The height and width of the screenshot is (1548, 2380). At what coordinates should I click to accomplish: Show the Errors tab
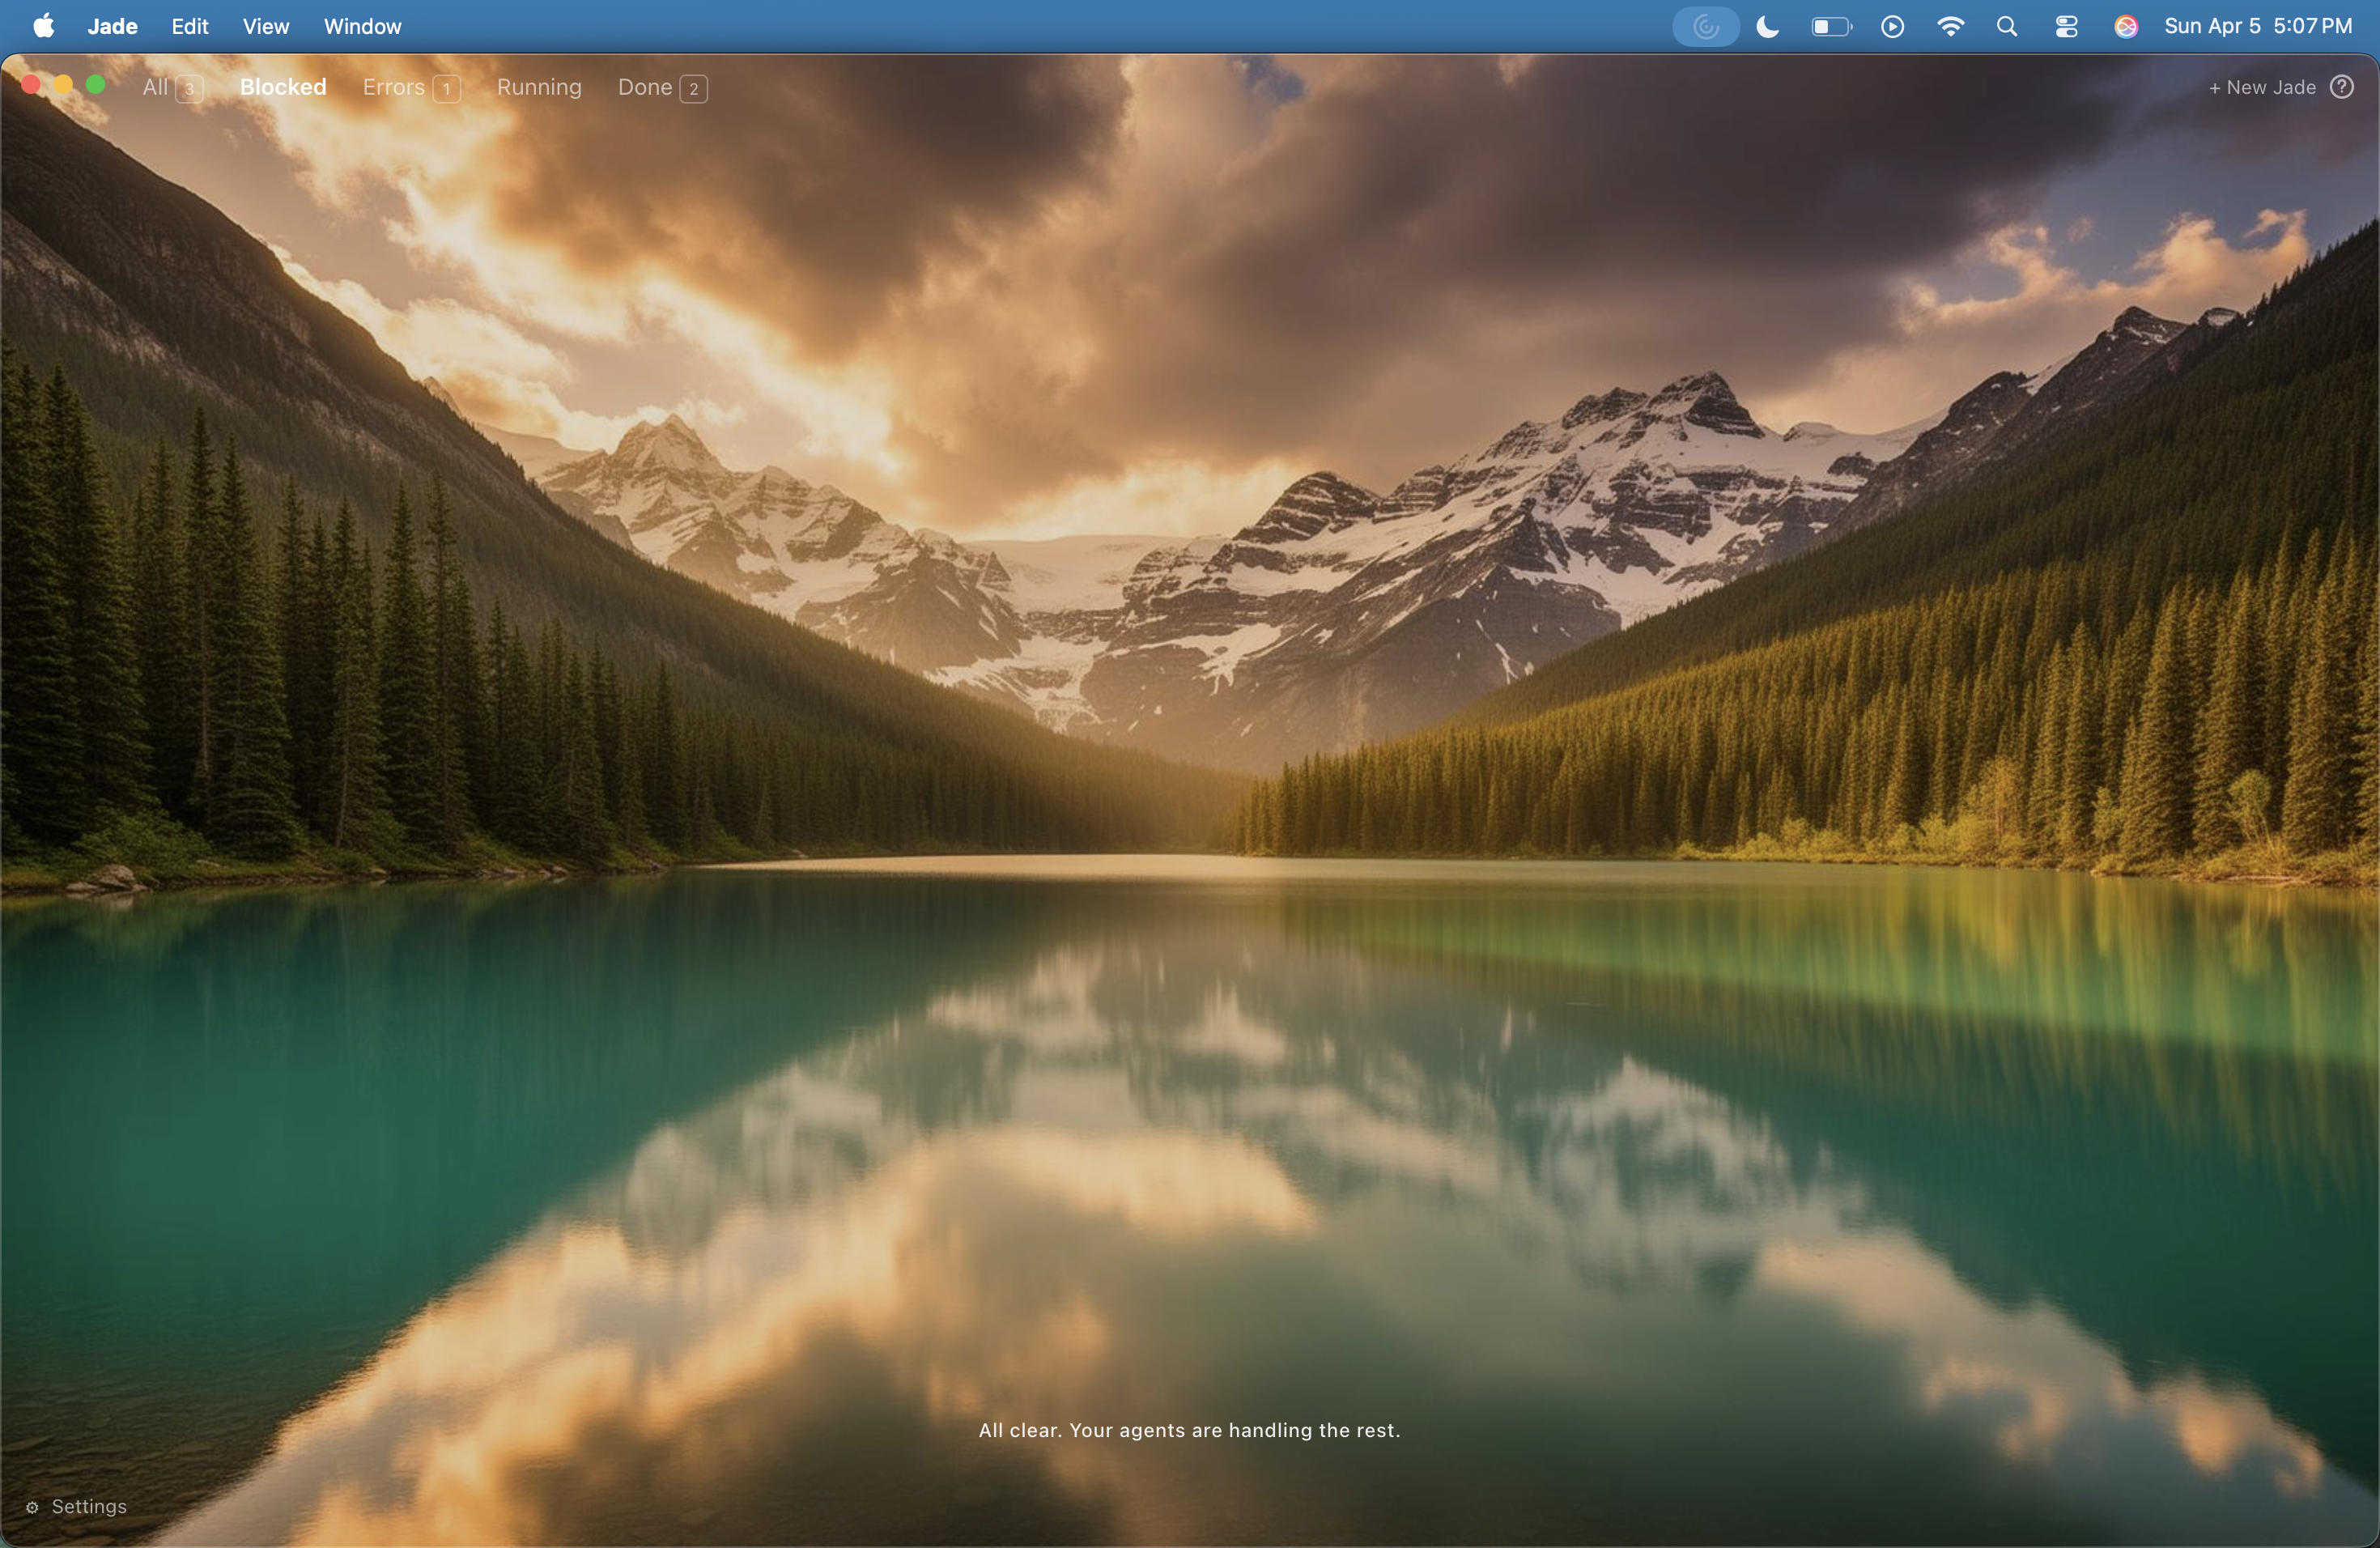(x=410, y=87)
